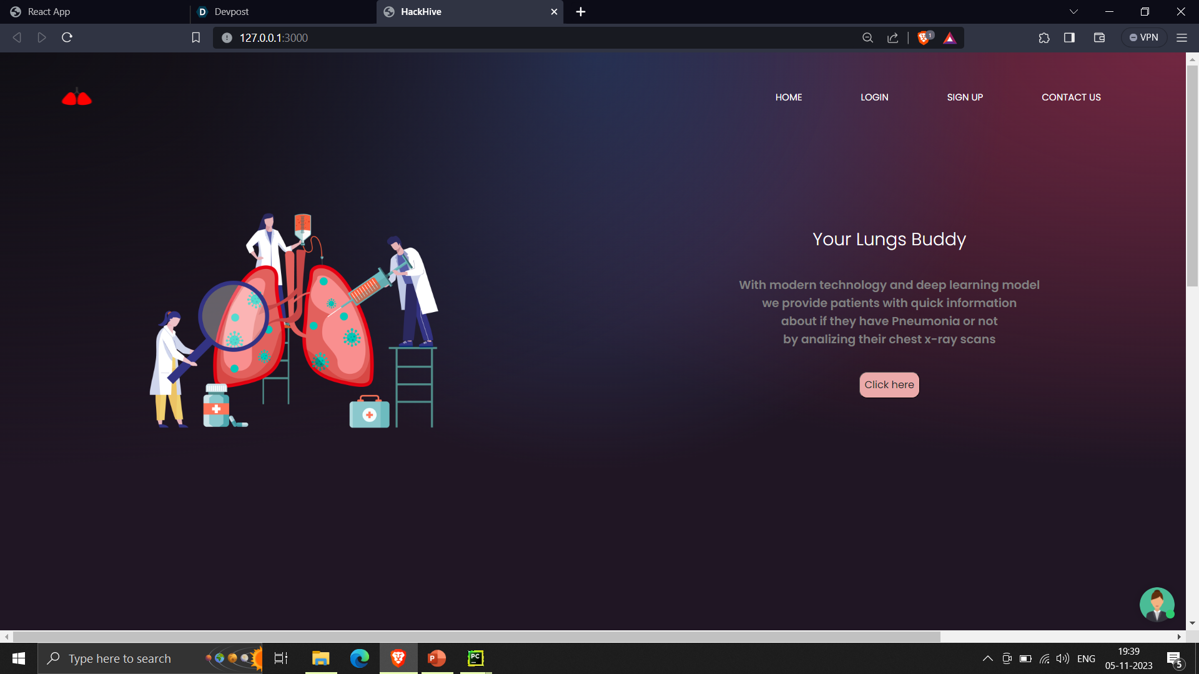Toggle the browser sidebar panel
The width and height of the screenshot is (1199, 674).
[1069, 37]
